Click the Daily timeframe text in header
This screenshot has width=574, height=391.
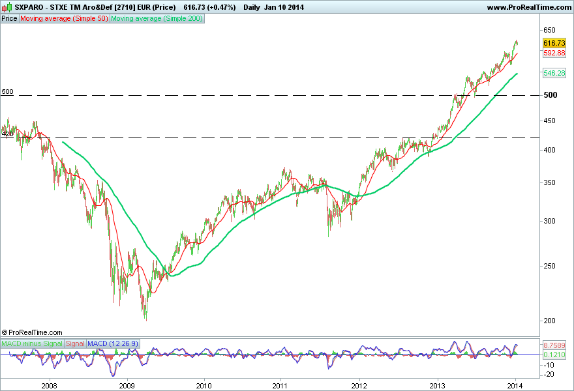(252, 7)
